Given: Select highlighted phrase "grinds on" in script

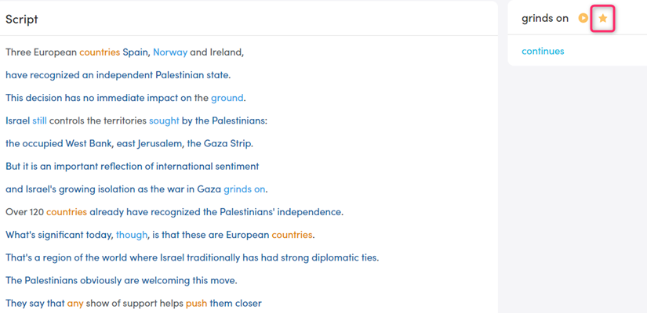Looking at the screenshot, I should click(244, 189).
